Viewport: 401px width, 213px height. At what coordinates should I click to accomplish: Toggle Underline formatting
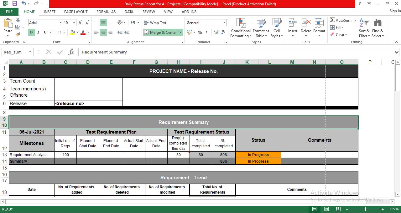coord(44,32)
